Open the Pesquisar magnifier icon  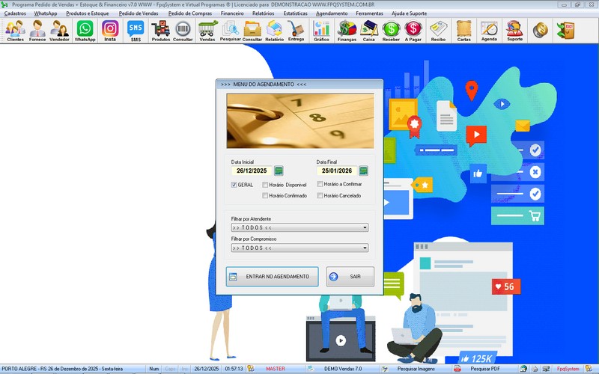[x=231, y=31]
